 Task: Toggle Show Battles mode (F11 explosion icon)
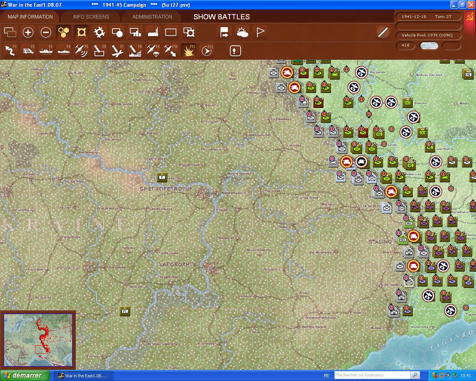pos(189,51)
